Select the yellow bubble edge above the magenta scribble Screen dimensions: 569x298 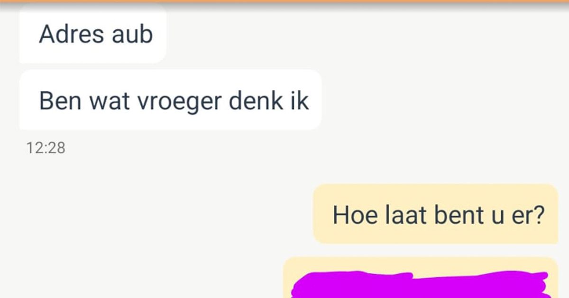(x=421, y=263)
